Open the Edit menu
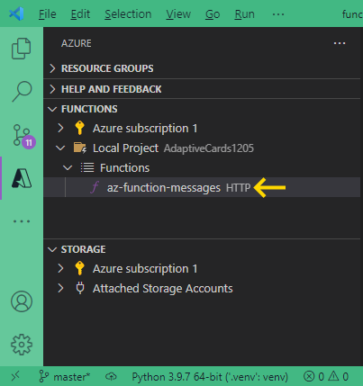This screenshot has height=386, width=363. (80, 14)
